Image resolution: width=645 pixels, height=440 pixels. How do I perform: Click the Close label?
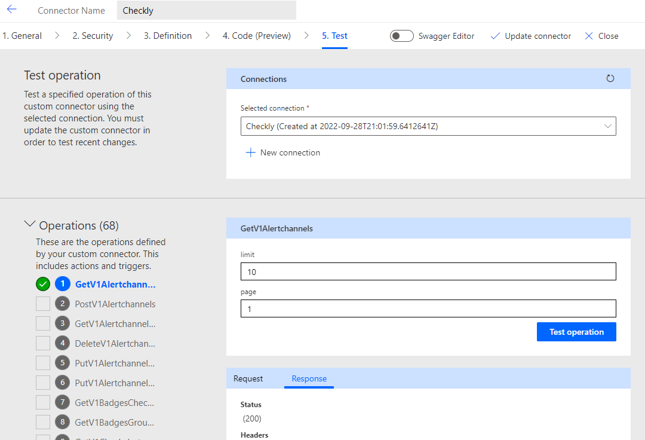(609, 36)
